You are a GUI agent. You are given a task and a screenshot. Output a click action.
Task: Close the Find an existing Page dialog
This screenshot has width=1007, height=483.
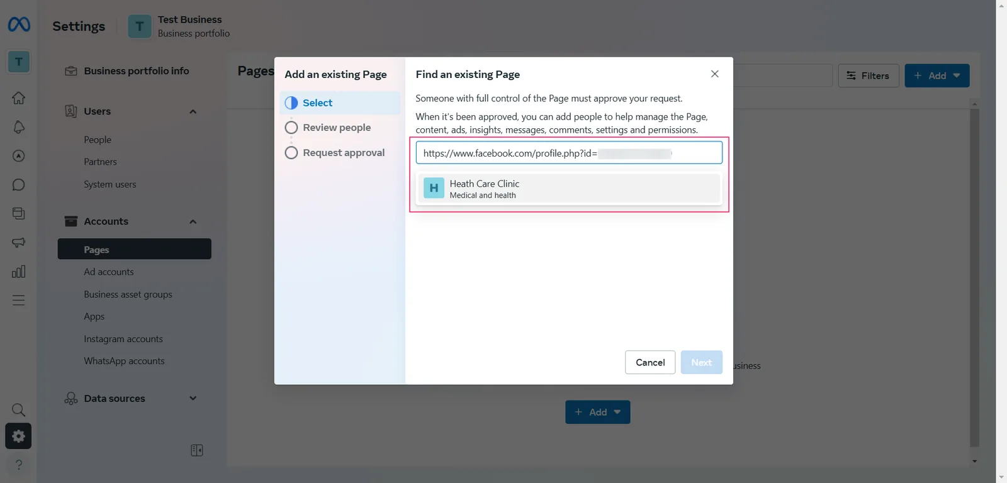click(715, 74)
